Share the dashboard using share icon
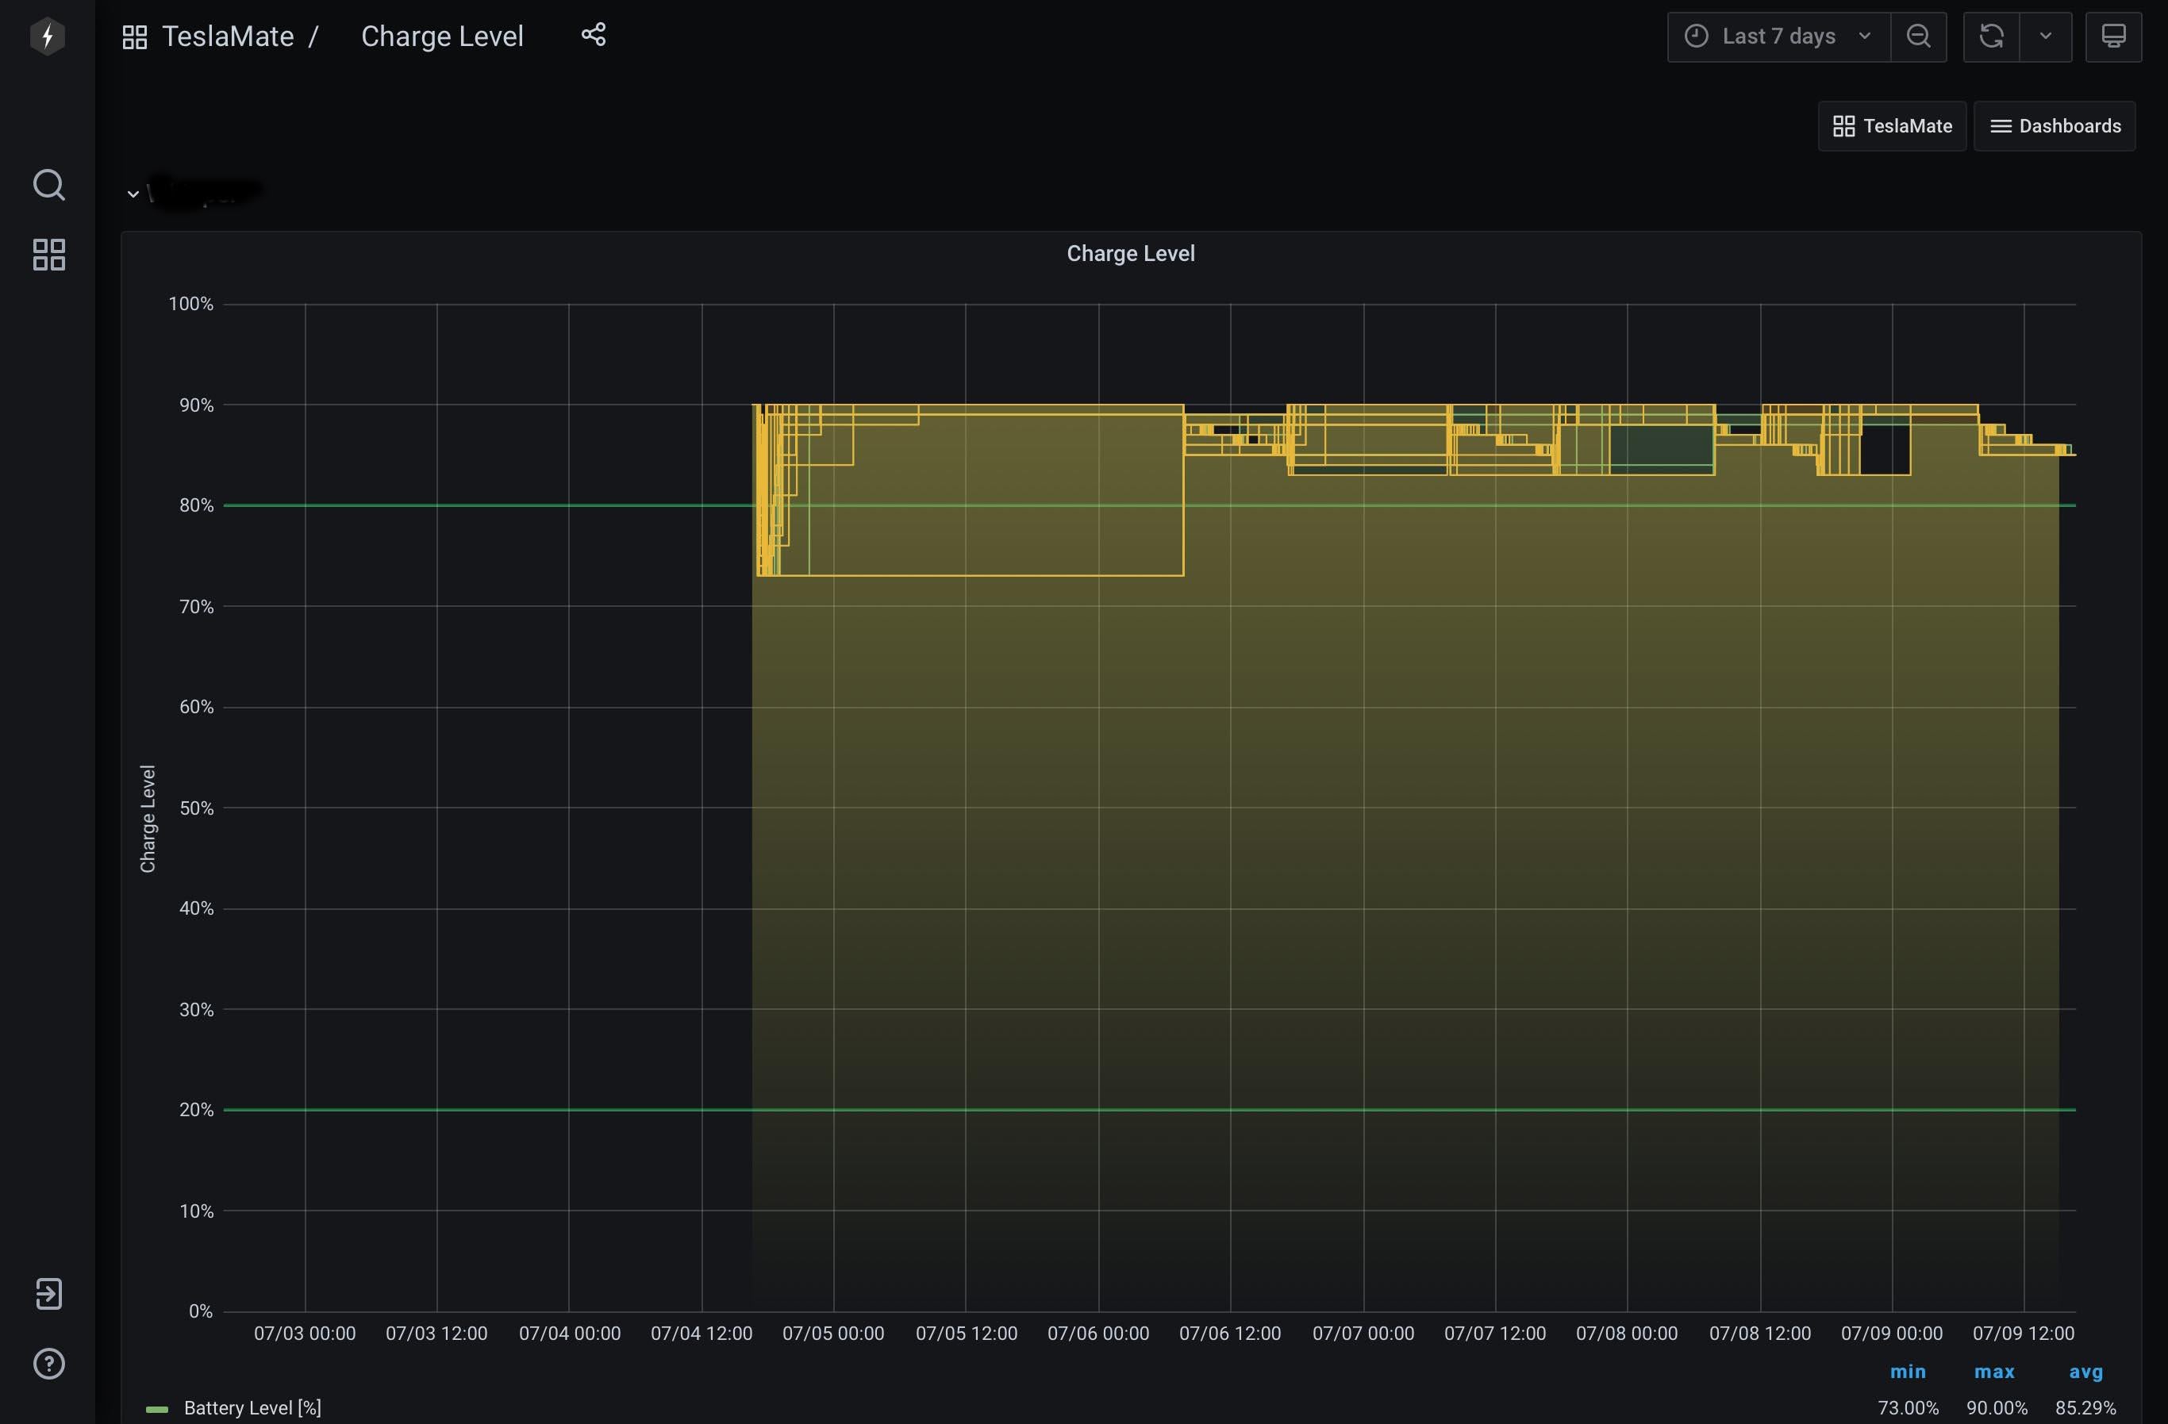The height and width of the screenshot is (1424, 2168). tap(593, 35)
